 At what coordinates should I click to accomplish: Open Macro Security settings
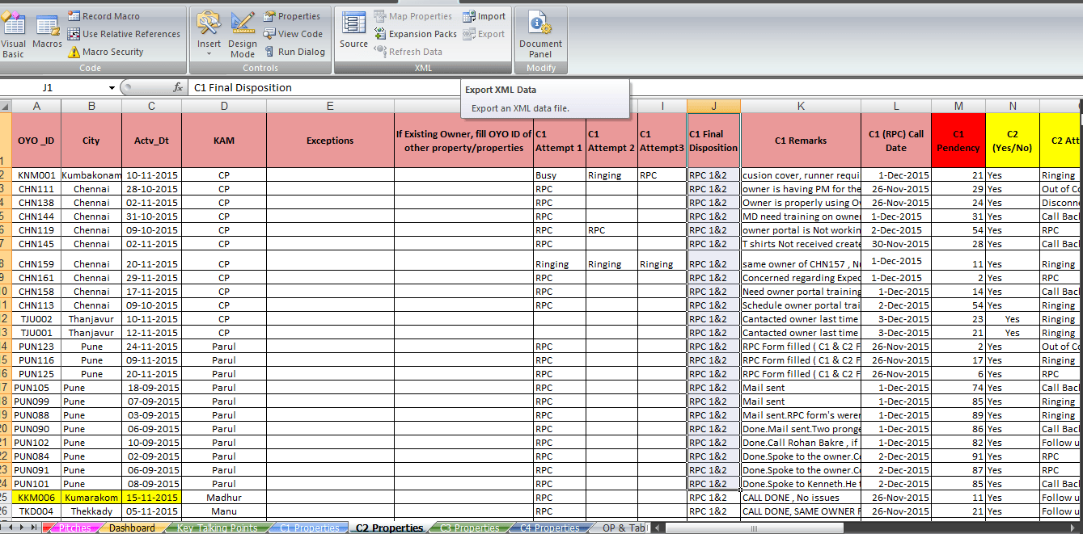[x=106, y=52]
